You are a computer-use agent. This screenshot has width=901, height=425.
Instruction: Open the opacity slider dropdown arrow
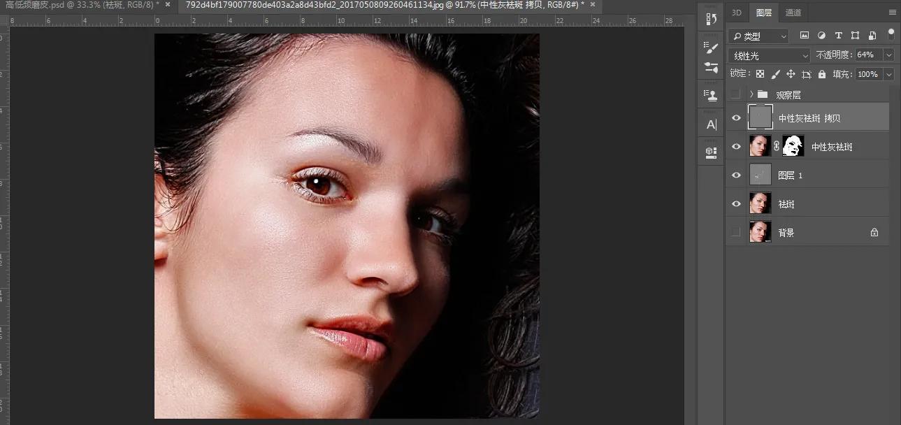pos(889,55)
